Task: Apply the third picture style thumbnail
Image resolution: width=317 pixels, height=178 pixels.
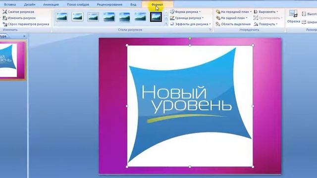Action: pyautogui.click(x=93, y=17)
